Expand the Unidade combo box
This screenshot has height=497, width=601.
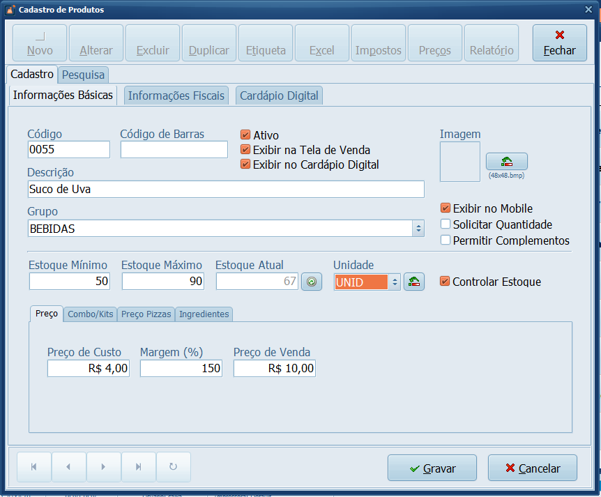click(x=395, y=282)
